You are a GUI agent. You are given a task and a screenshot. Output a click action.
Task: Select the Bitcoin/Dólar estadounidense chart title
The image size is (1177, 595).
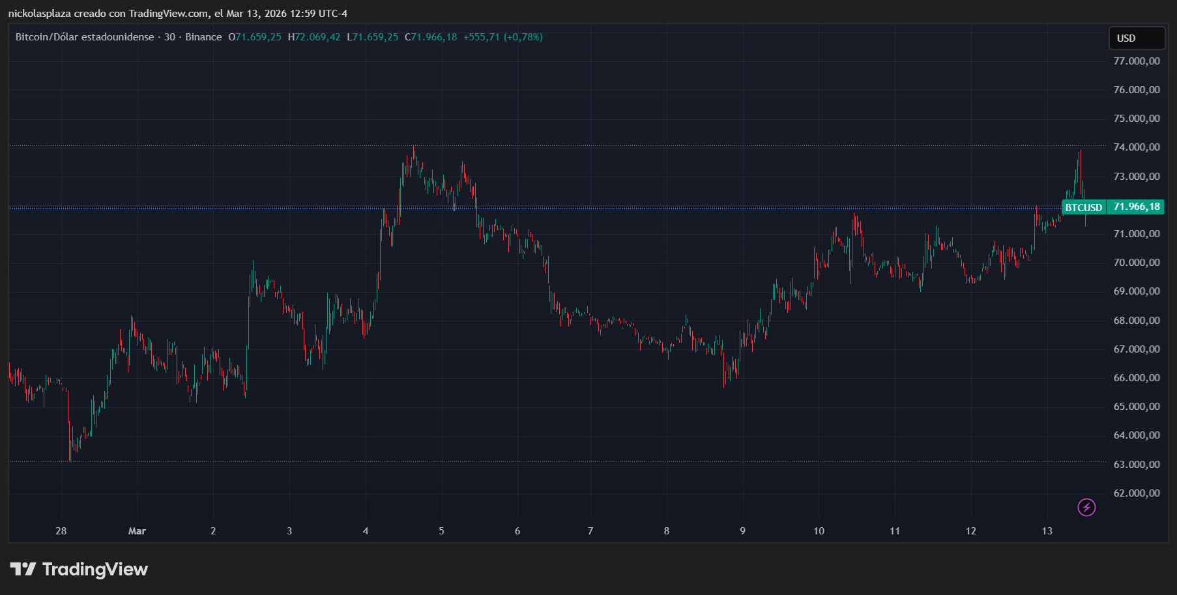(85, 37)
